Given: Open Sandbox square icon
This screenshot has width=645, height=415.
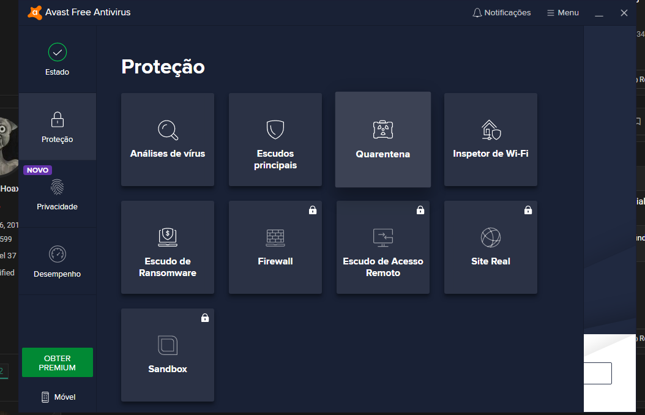Looking at the screenshot, I should [x=168, y=345].
